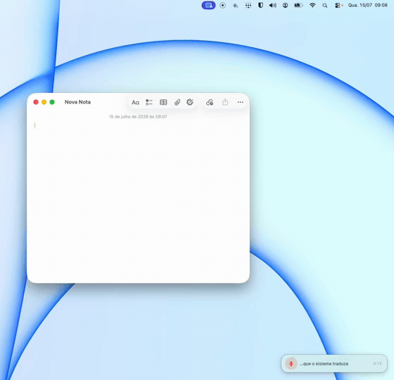Screen dimensions: 394x380
Task: Open the user account menu bar icon
Action: tap(285, 6)
